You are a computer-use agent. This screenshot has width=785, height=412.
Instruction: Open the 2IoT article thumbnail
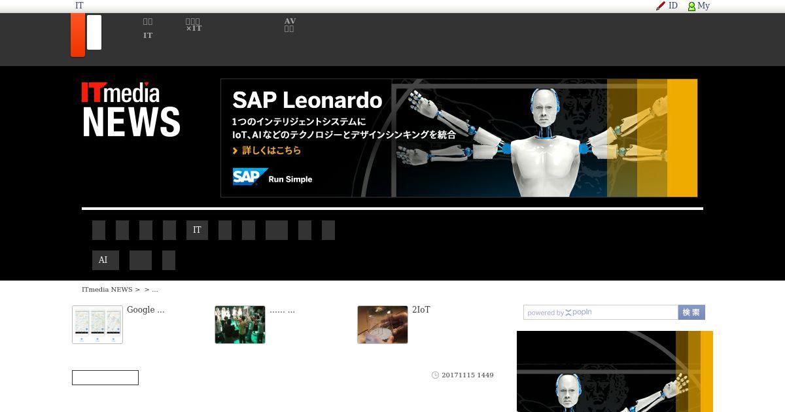pos(383,324)
